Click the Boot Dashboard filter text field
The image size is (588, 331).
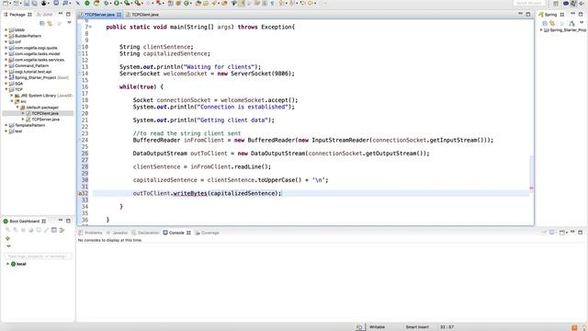click(x=38, y=257)
